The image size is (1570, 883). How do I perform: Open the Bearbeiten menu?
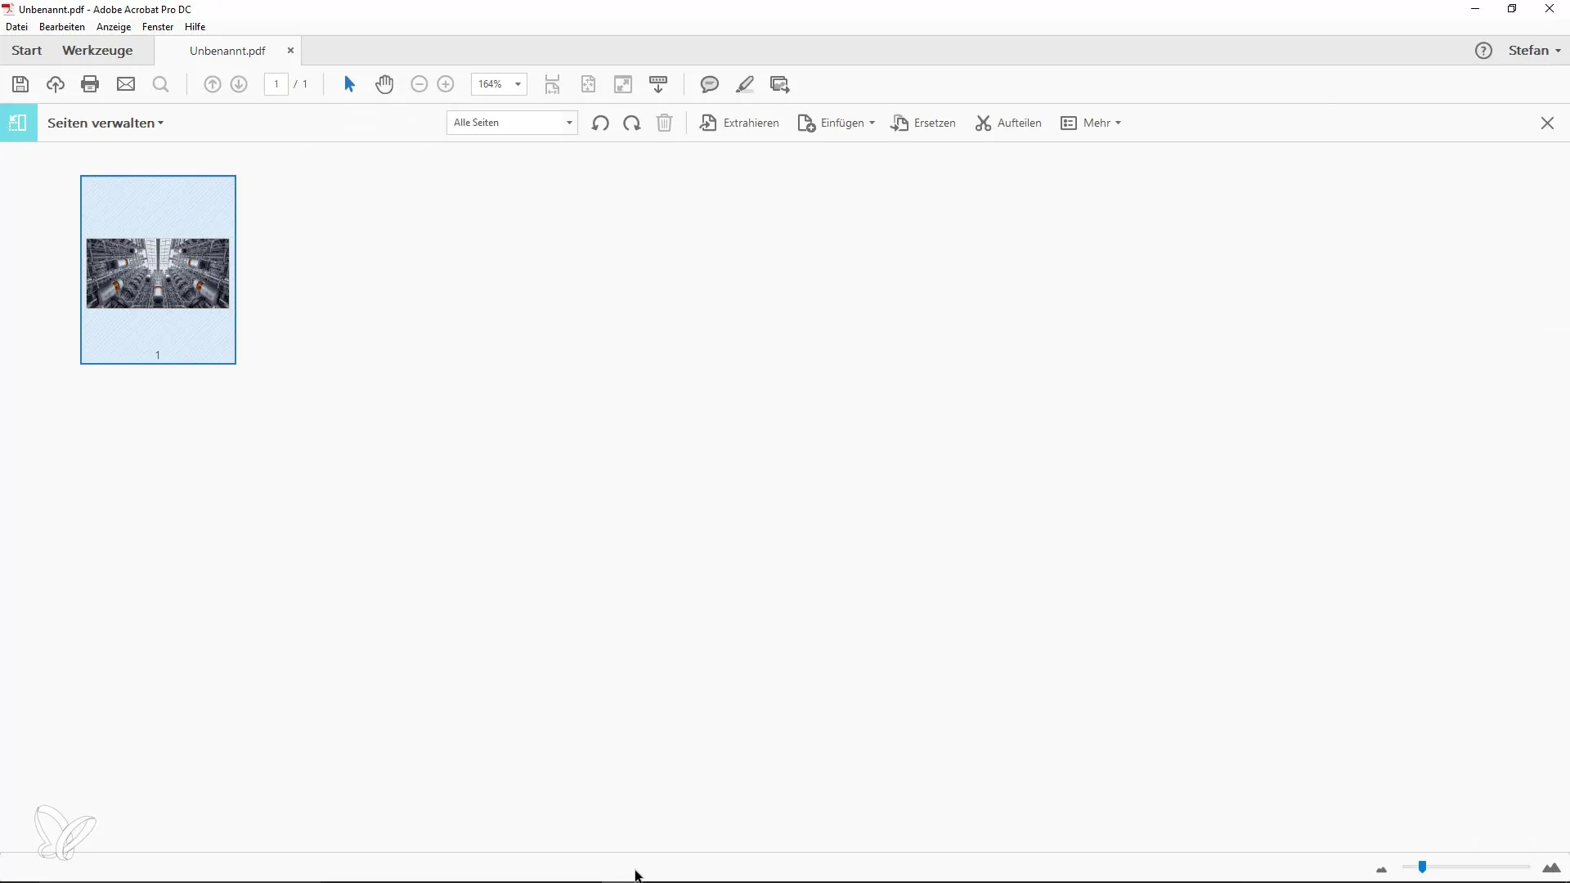pyautogui.click(x=62, y=27)
